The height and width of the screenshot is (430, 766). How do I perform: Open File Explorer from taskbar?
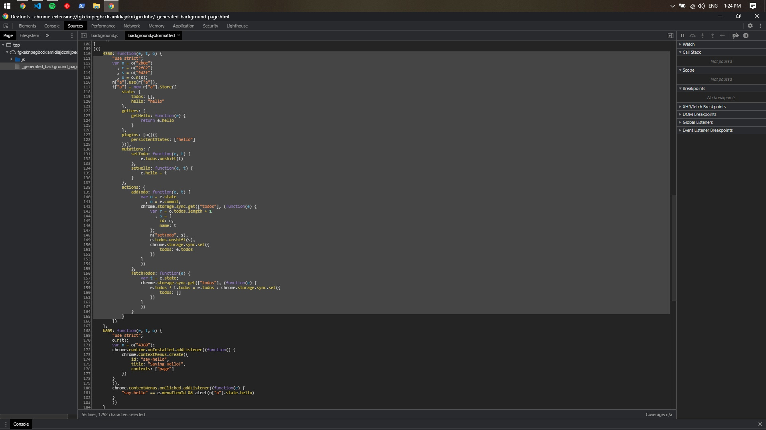(97, 6)
